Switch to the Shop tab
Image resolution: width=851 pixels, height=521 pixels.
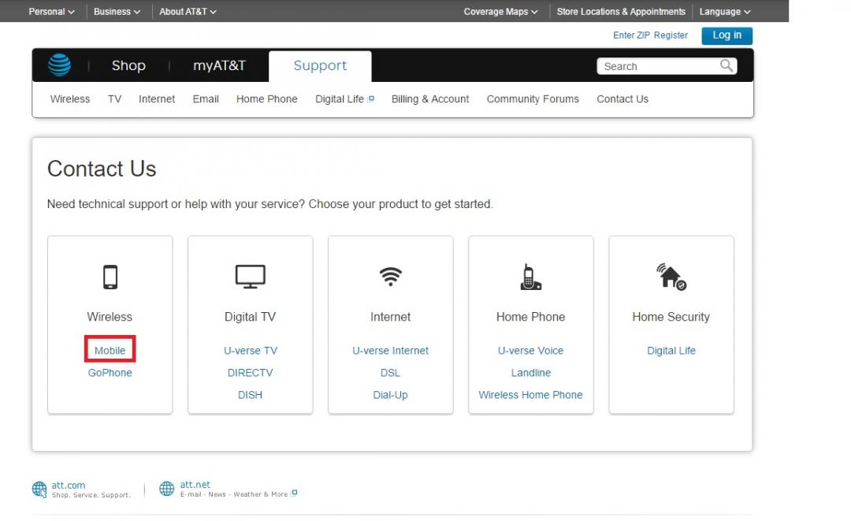pos(128,66)
